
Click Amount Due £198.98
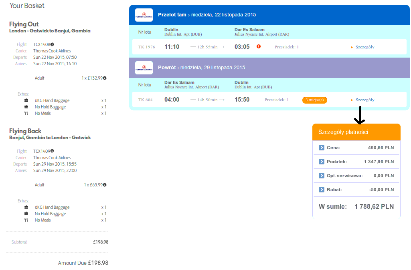83,263
